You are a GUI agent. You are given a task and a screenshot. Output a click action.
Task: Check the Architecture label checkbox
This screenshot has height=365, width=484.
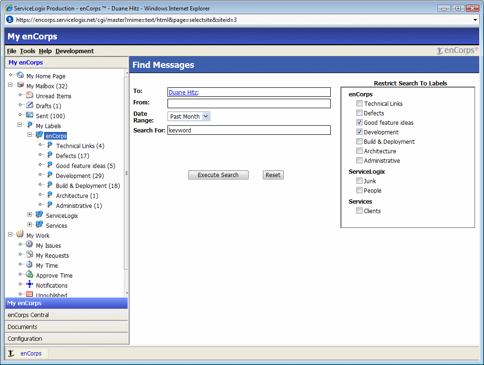[359, 150]
